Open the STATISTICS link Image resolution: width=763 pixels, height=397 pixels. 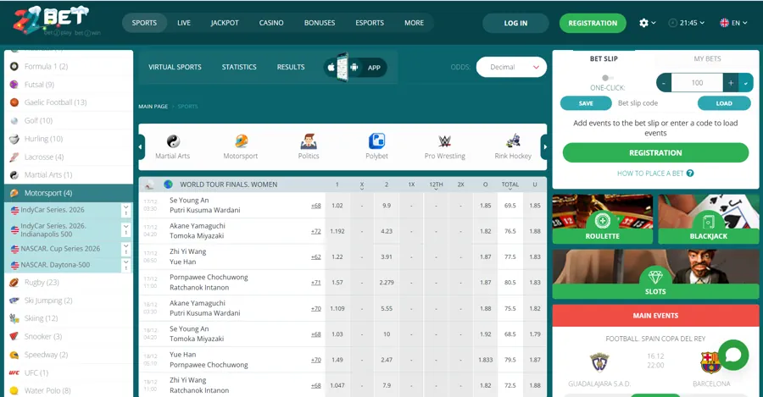click(x=239, y=67)
